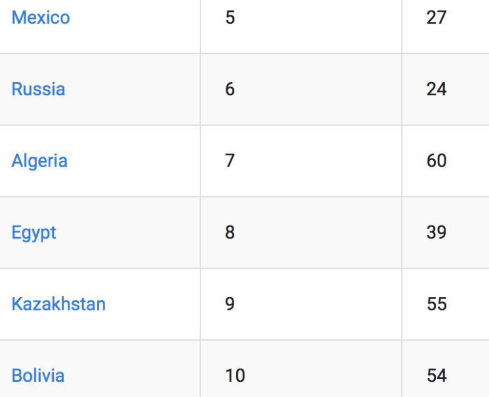Click the value 27 in Mexico row
Image resolution: width=489 pixels, height=397 pixels.
pos(436,18)
